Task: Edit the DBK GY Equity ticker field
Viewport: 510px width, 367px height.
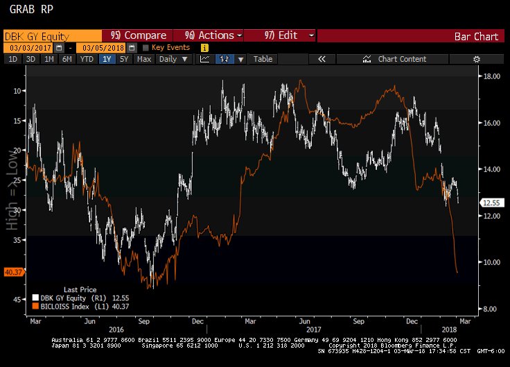Action: (53, 36)
